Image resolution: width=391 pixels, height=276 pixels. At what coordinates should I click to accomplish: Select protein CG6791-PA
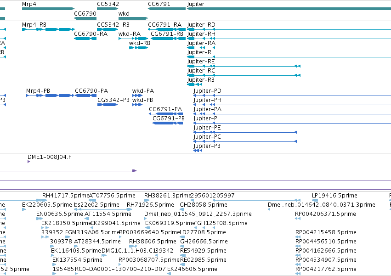(x=165, y=109)
